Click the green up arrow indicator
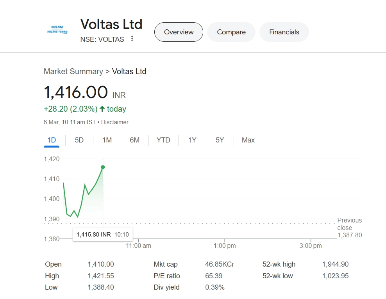 click(102, 109)
